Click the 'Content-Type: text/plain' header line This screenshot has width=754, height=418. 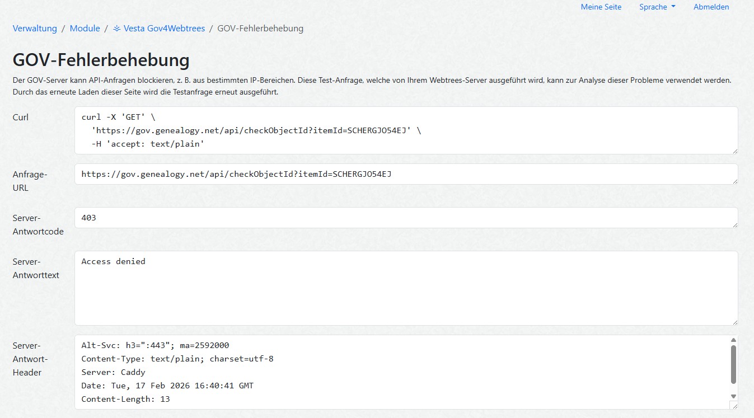point(177,359)
